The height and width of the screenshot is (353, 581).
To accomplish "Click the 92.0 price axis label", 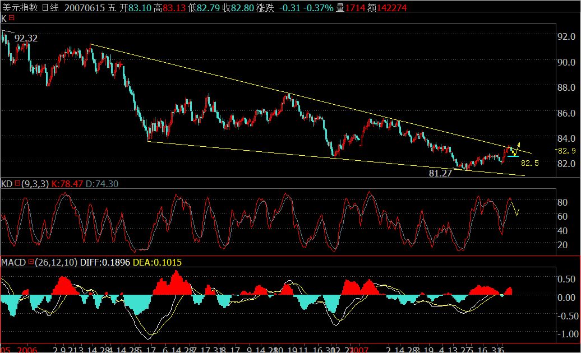I will [566, 36].
